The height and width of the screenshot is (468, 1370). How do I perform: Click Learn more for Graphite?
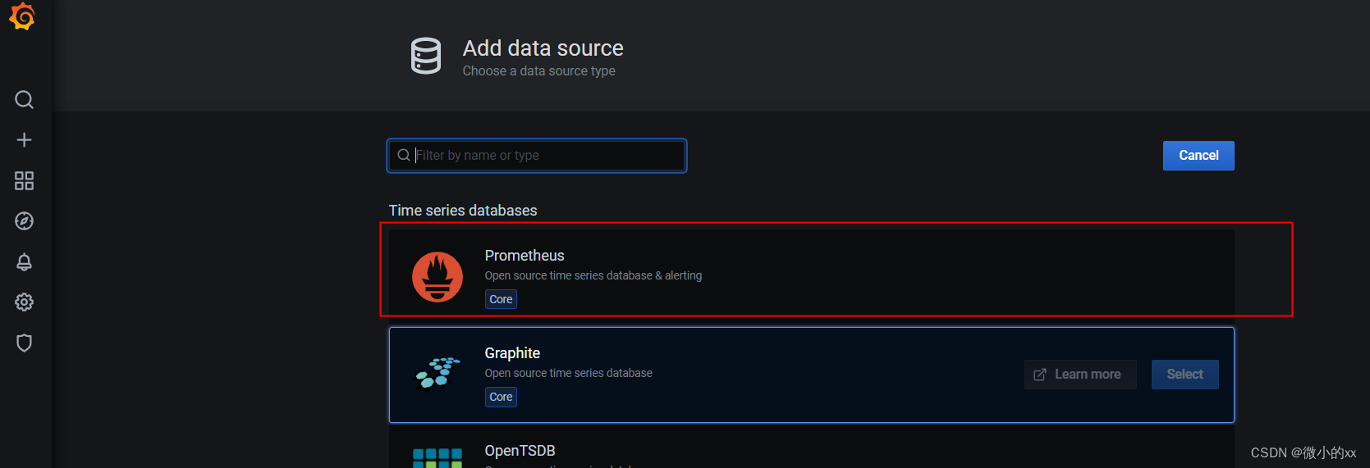click(1080, 375)
